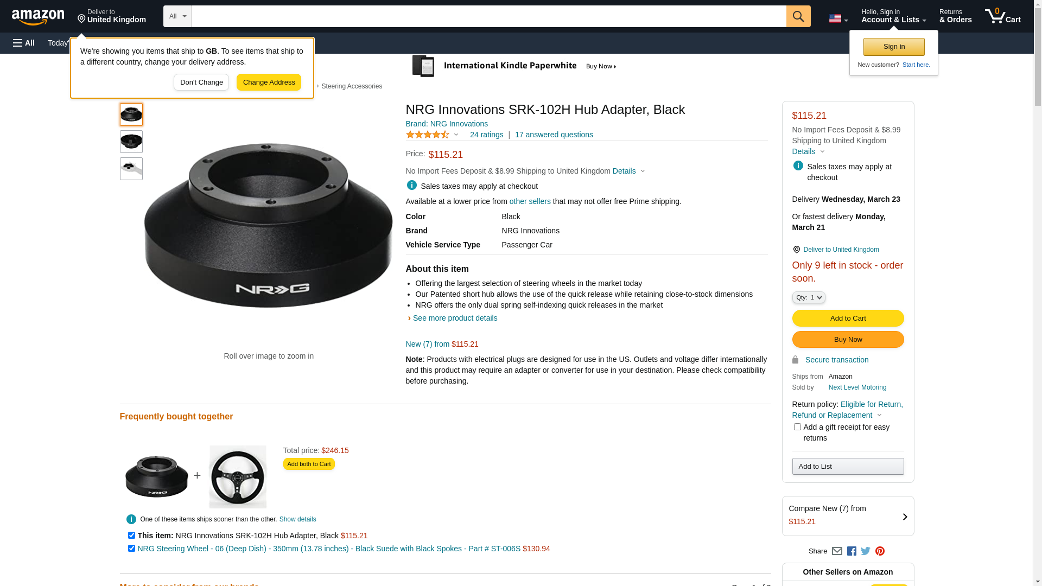The height and width of the screenshot is (586, 1042).
Task: Open the 'other sellers' link
Action: point(530,201)
